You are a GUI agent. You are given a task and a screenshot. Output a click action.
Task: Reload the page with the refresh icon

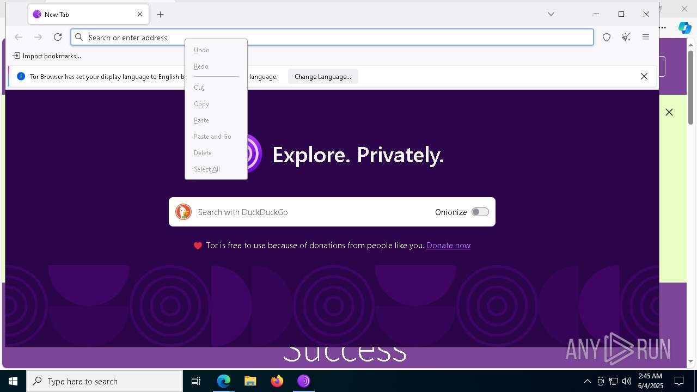tap(58, 37)
